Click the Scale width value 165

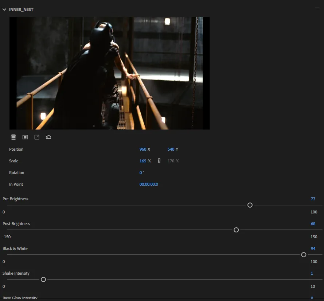[143, 161]
